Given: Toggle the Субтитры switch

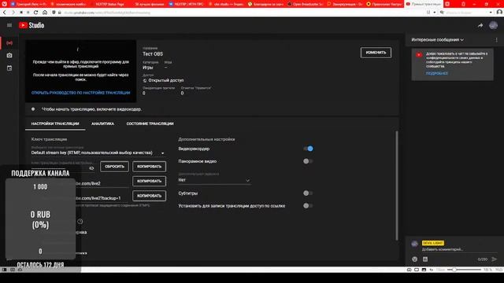Looking at the screenshot, I should pyautogui.click(x=308, y=193).
